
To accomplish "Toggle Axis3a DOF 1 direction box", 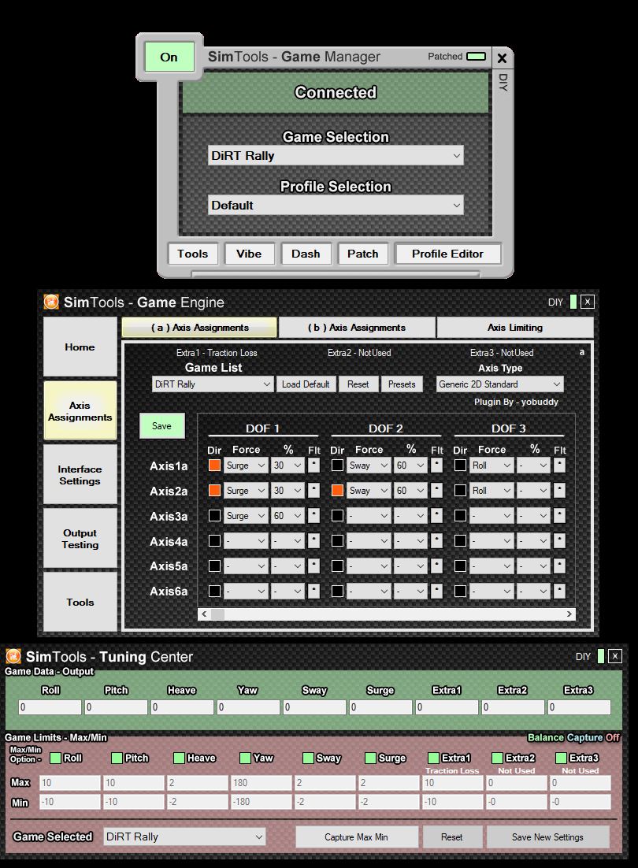I will (214, 516).
